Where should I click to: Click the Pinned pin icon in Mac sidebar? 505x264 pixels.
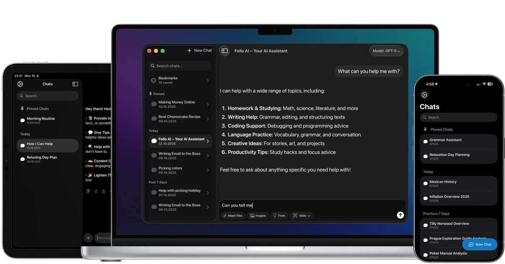click(150, 94)
